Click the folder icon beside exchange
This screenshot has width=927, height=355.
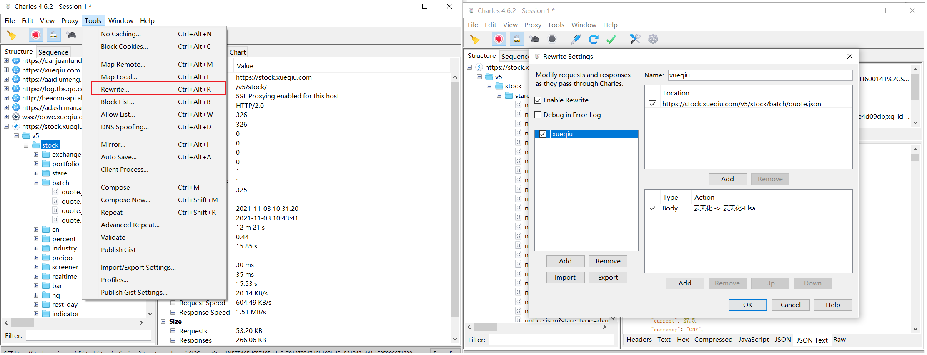pos(46,155)
